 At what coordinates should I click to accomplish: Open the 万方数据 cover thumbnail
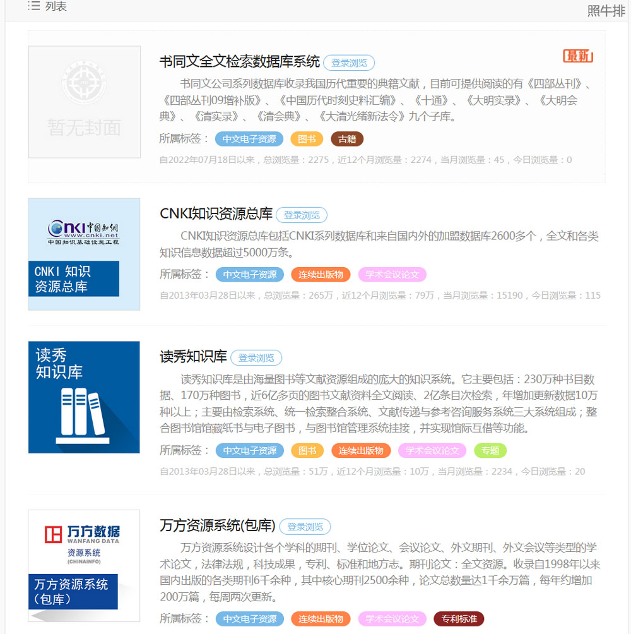[x=84, y=566]
